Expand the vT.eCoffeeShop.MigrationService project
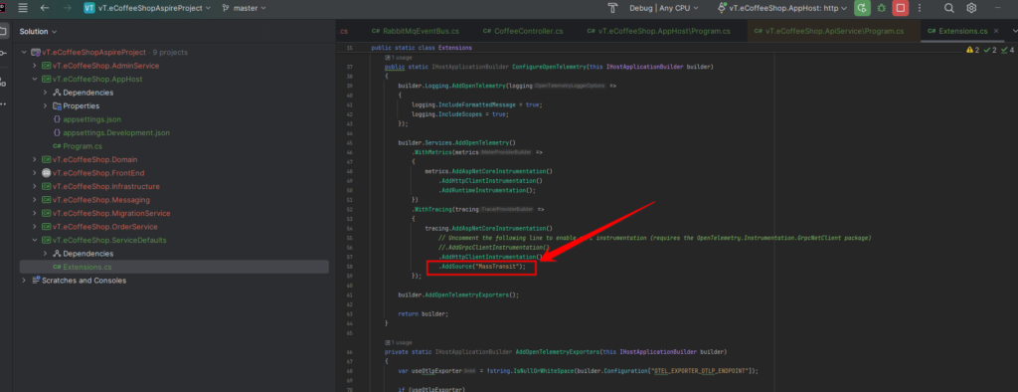The width and height of the screenshot is (1018, 392). 35,213
